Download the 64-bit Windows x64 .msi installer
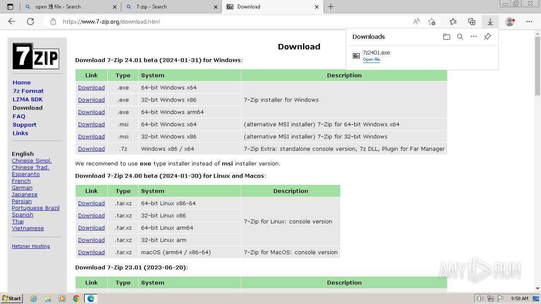 tap(91, 124)
